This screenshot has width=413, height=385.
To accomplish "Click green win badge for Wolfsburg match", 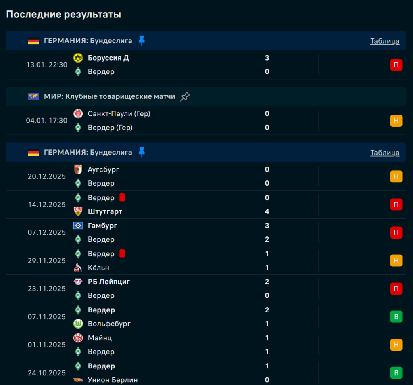I will point(396,317).
